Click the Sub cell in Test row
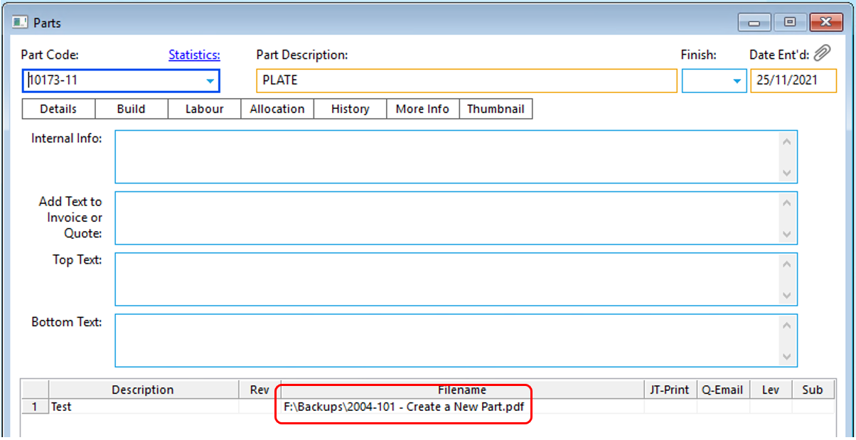Image resolution: width=856 pixels, height=440 pixels. (813, 407)
